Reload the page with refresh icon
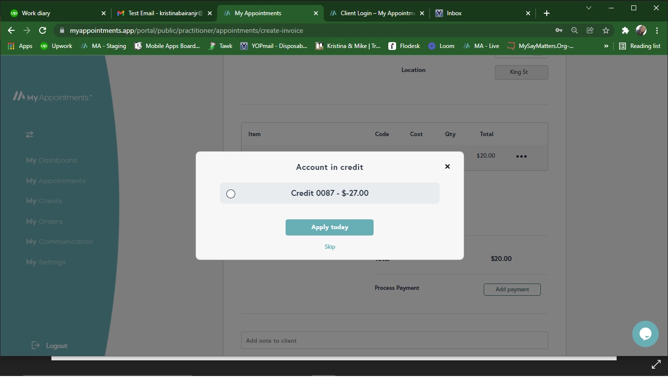Screen dimensions: 668x377 coord(43,30)
